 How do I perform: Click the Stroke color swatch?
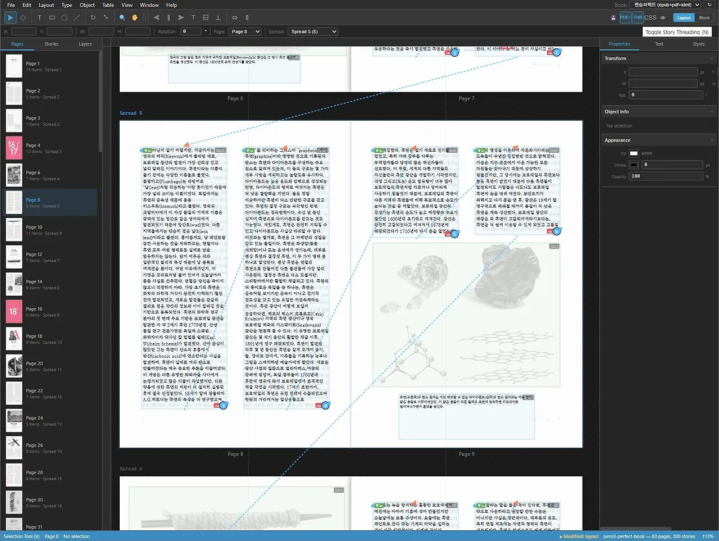click(634, 165)
